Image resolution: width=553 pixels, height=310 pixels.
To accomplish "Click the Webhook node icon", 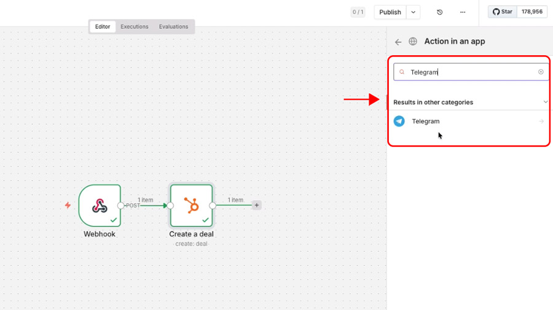I will [x=100, y=206].
